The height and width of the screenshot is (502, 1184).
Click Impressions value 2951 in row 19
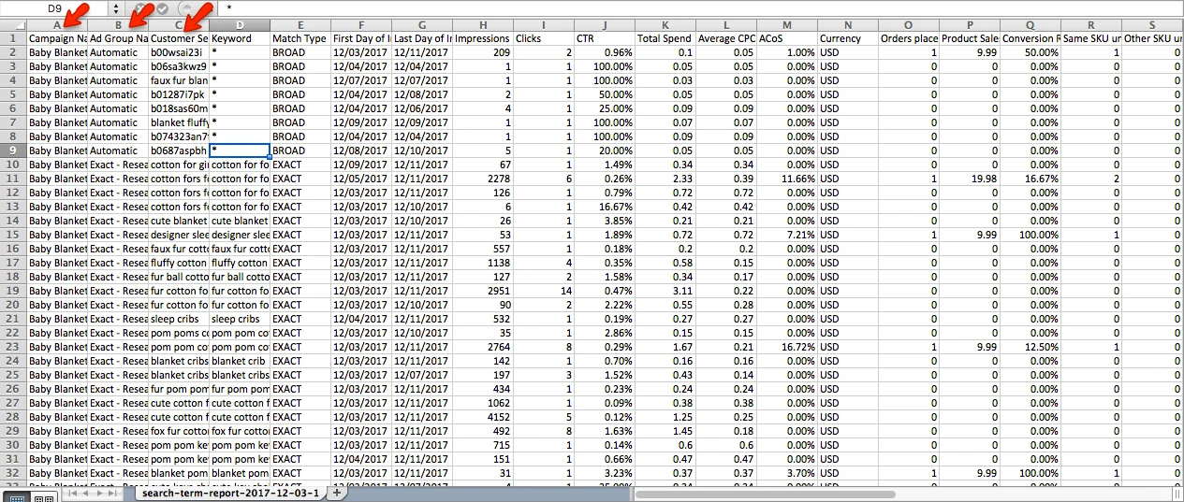[x=483, y=291]
